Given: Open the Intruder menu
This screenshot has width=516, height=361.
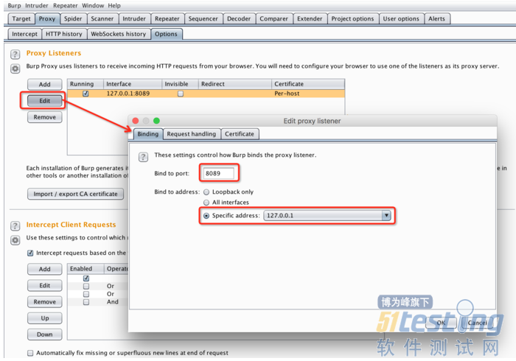Looking at the screenshot, I should pos(37,6).
